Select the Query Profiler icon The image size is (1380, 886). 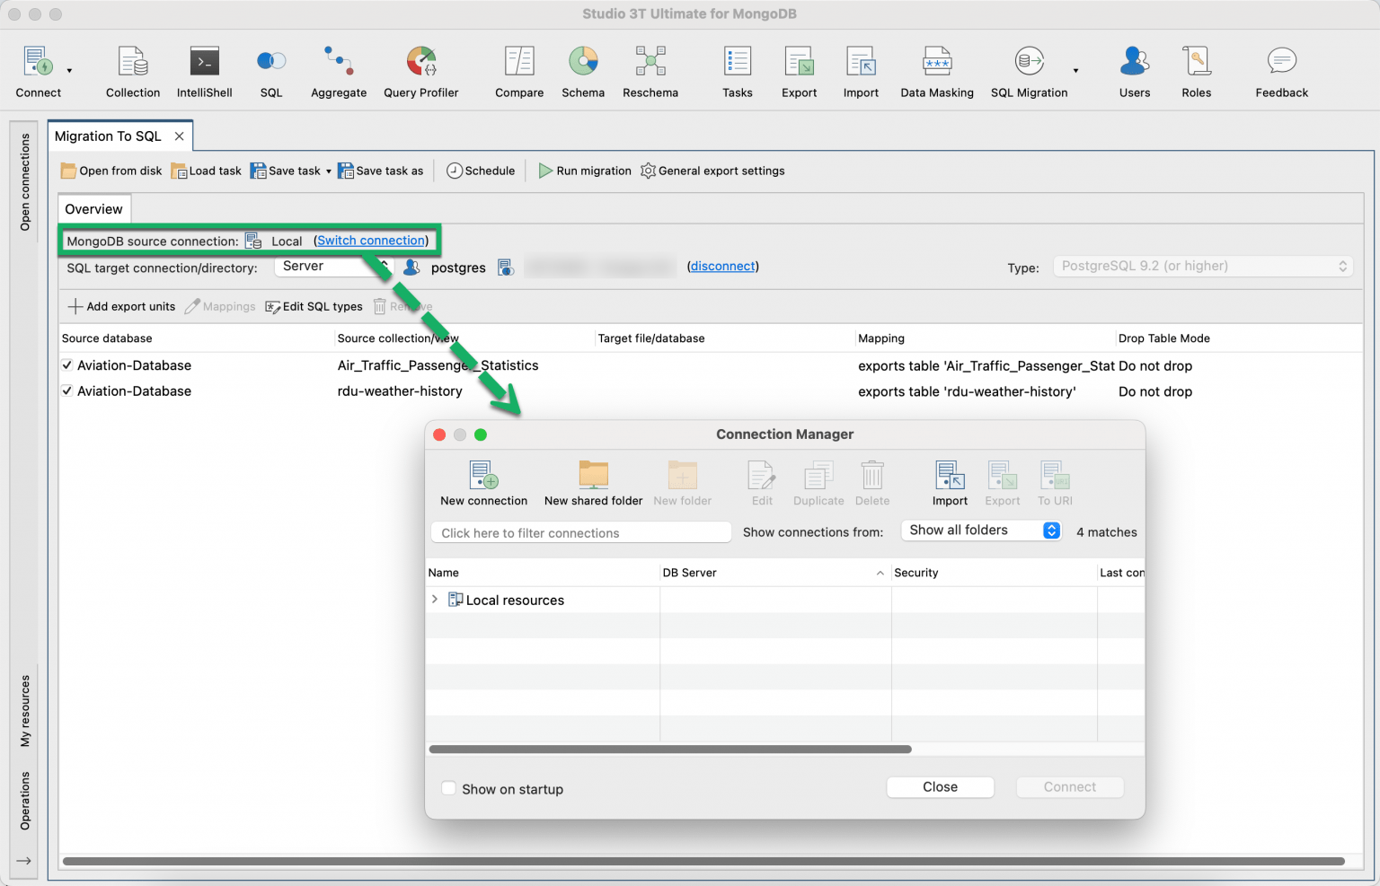point(420,70)
